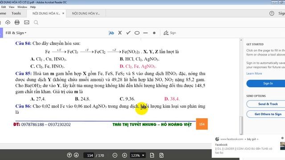Screen dimensions: 285x160
Task: Open the View menu
Action: click(12, 7)
